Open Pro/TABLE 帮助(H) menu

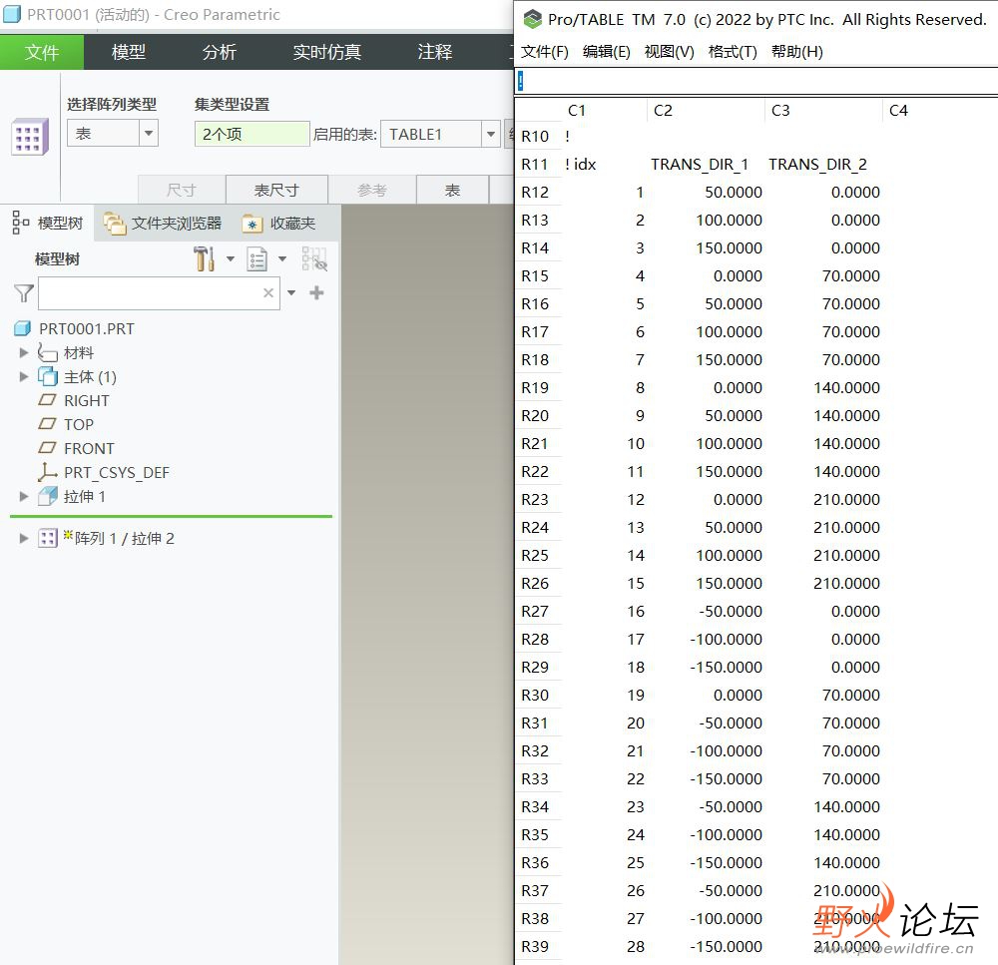pyautogui.click(x=796, y=52)
